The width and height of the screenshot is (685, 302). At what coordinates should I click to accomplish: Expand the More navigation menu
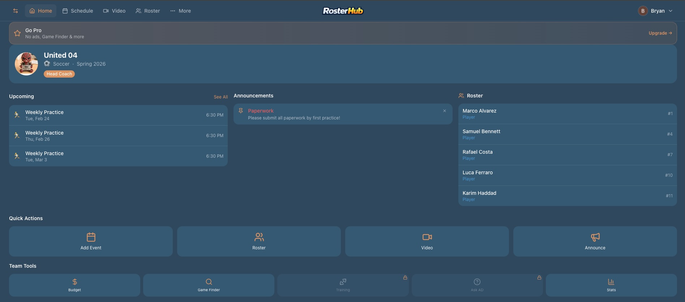180,11
